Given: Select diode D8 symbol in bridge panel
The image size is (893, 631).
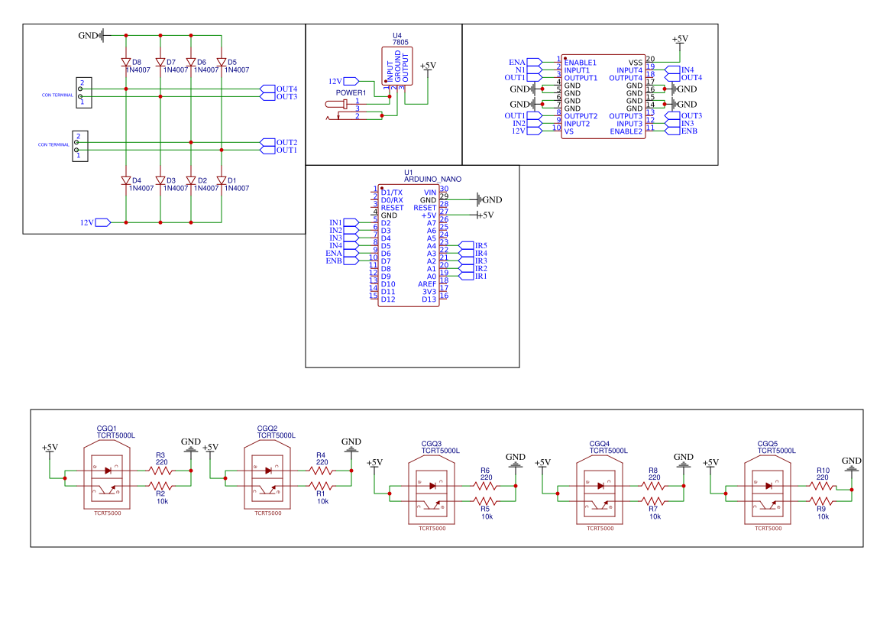Looking at the screenshot, I should [x=126, y=62].
